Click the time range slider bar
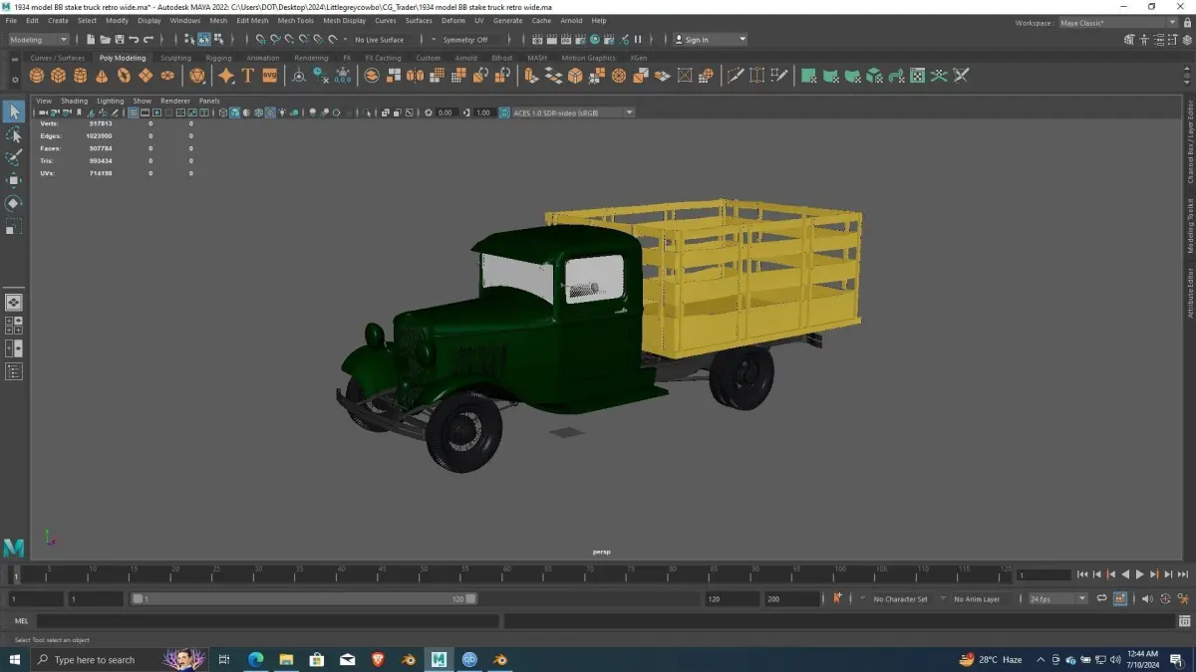The image size is (1196, 672). coord(304,598)
